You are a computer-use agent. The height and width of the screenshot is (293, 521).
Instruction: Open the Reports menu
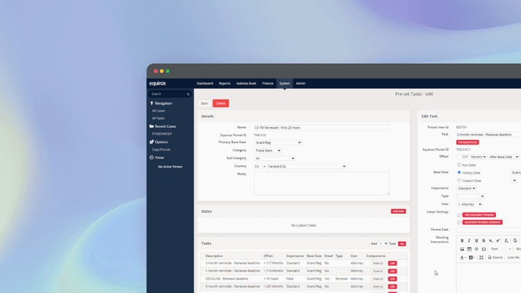pos(224,83)
